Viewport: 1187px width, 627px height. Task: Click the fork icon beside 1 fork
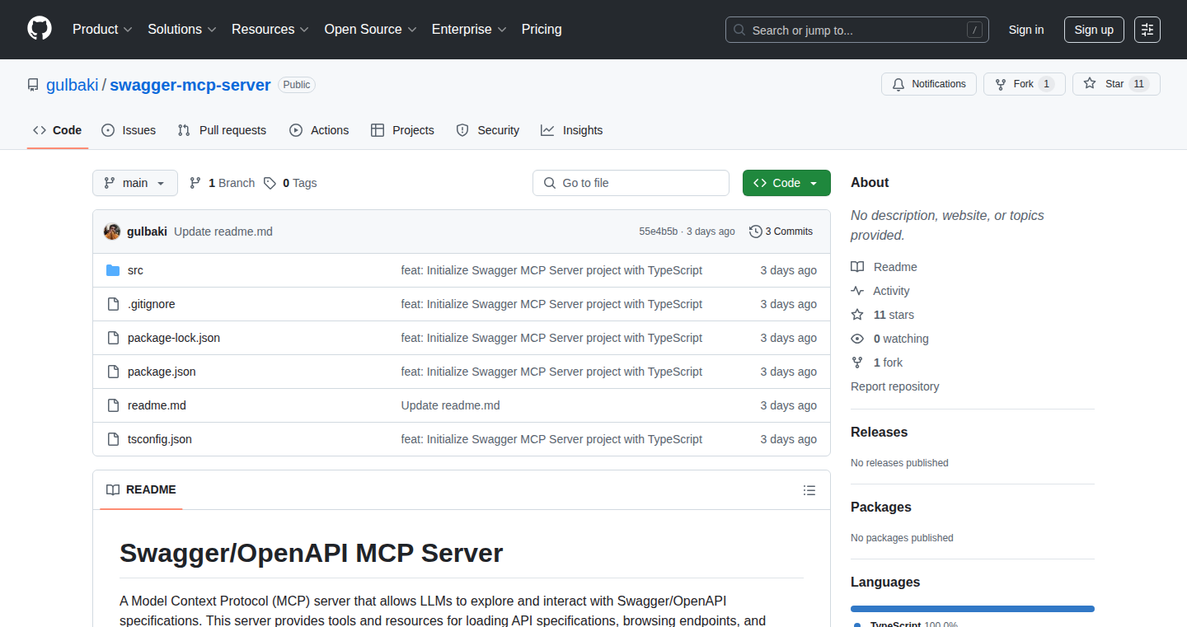click(857, 363)
